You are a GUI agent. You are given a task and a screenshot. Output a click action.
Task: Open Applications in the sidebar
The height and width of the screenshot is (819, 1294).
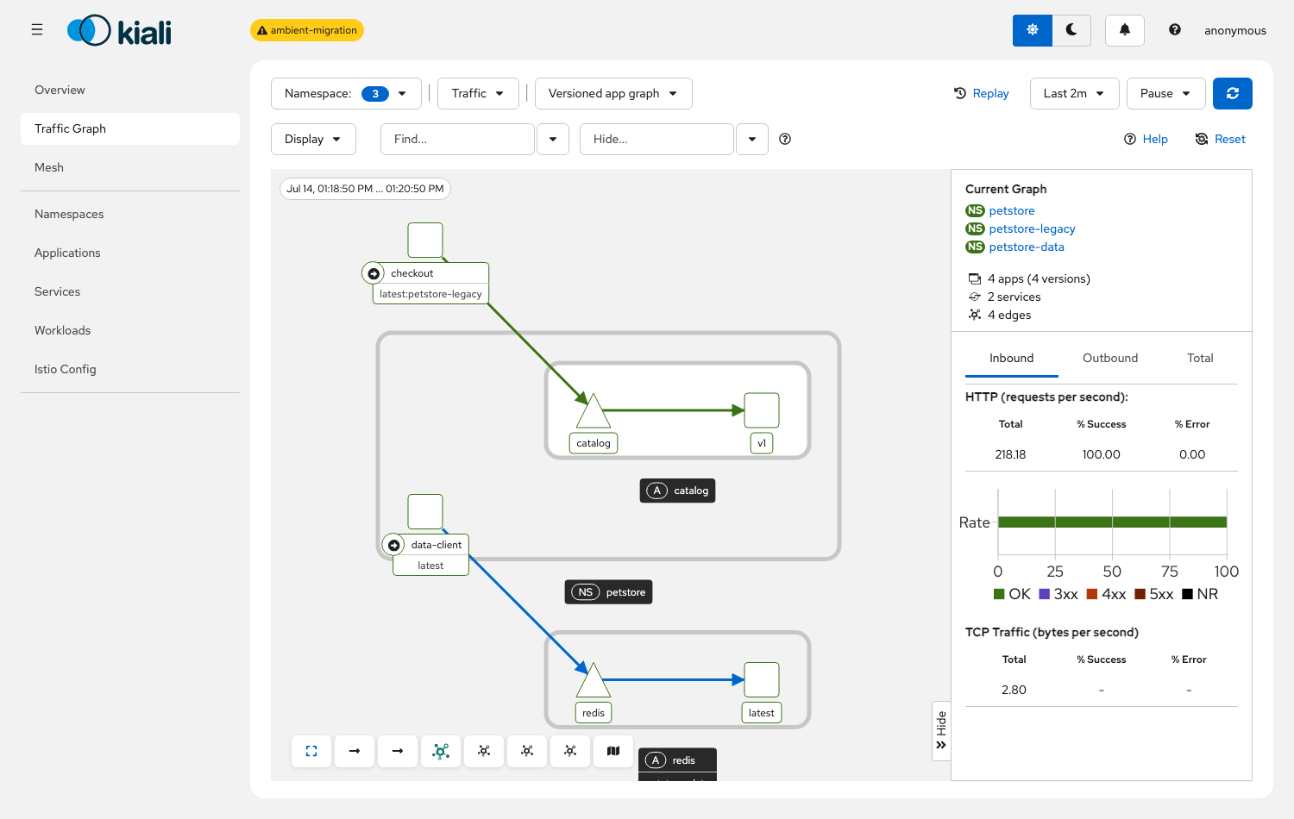[x=130, y=253]
